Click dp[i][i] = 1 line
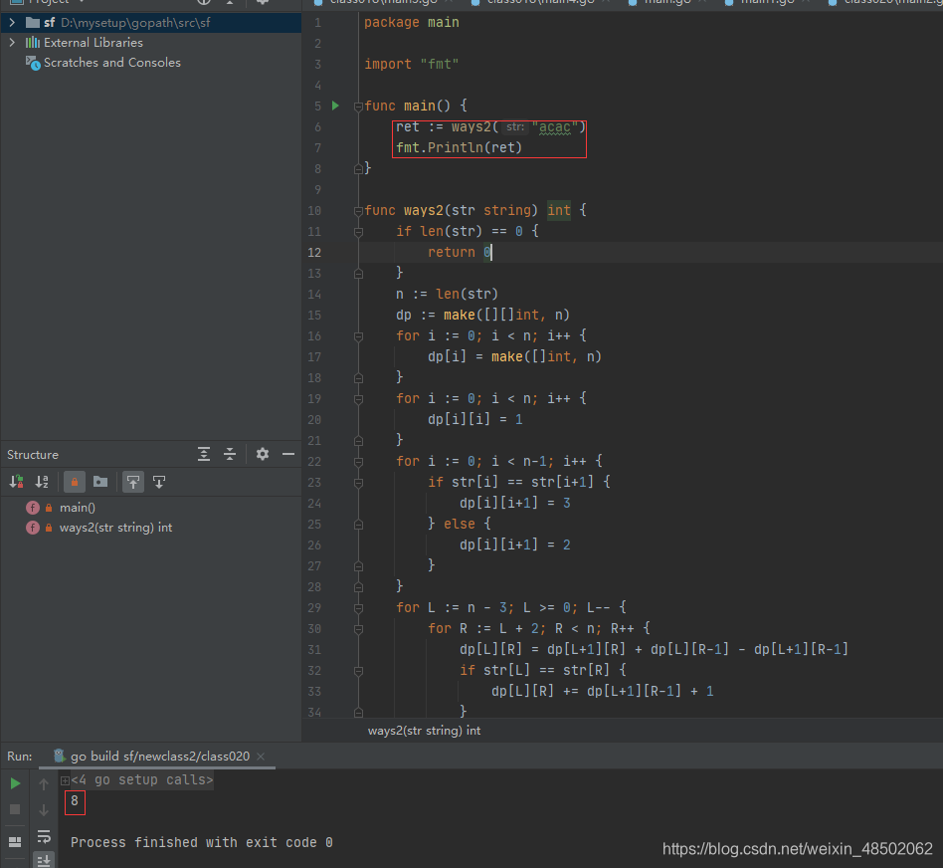Screen dimensions: 943x868 click(x=475, y=419)
